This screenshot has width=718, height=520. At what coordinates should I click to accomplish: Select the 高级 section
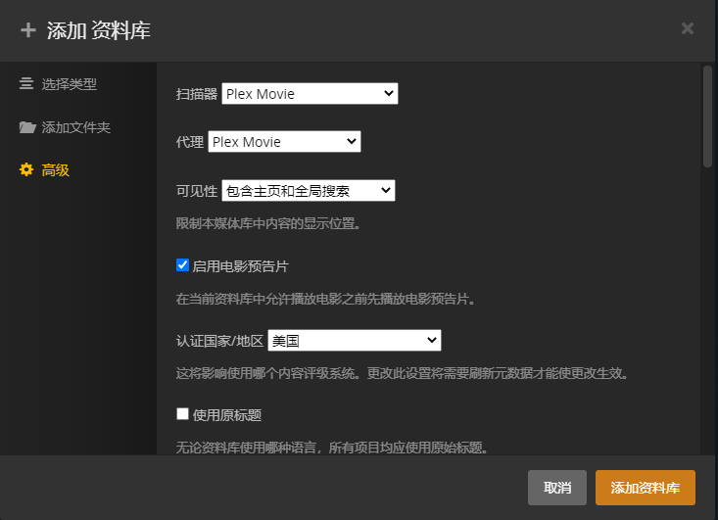44,169
